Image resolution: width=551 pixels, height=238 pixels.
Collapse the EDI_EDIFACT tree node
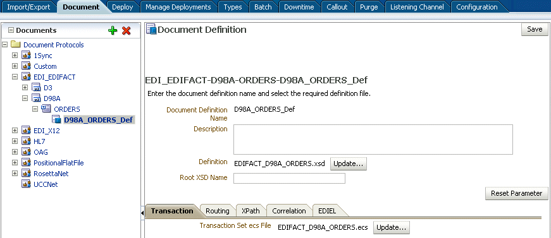point(15,77)
